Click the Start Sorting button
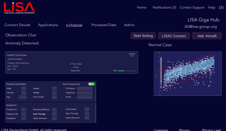The width and height of the screenshot is (226, 131). point(143,36)
